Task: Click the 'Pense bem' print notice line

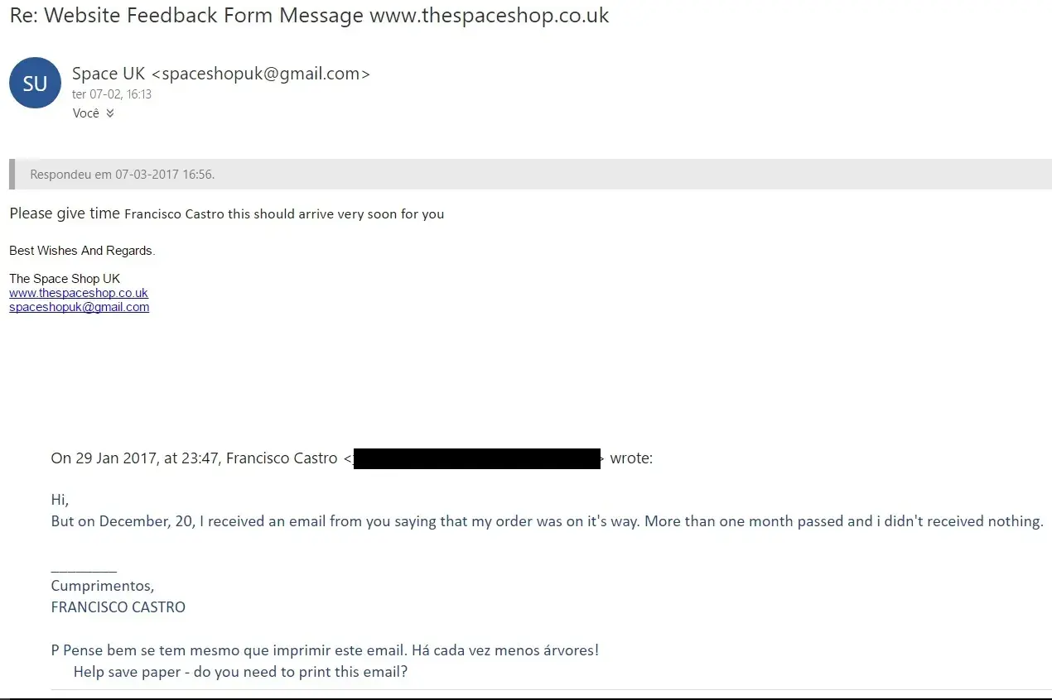Action: [x=325, y=650]
